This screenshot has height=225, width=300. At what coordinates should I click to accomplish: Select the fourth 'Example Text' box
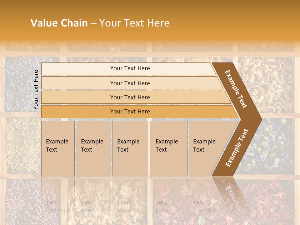tap(168, 148)
